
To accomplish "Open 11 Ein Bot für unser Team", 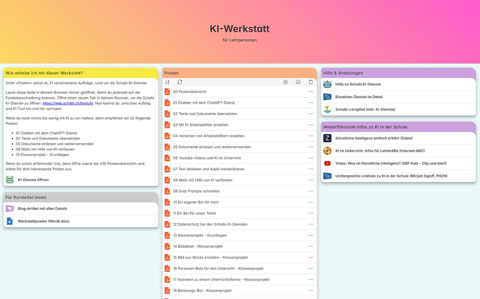I will pos(194,213).
